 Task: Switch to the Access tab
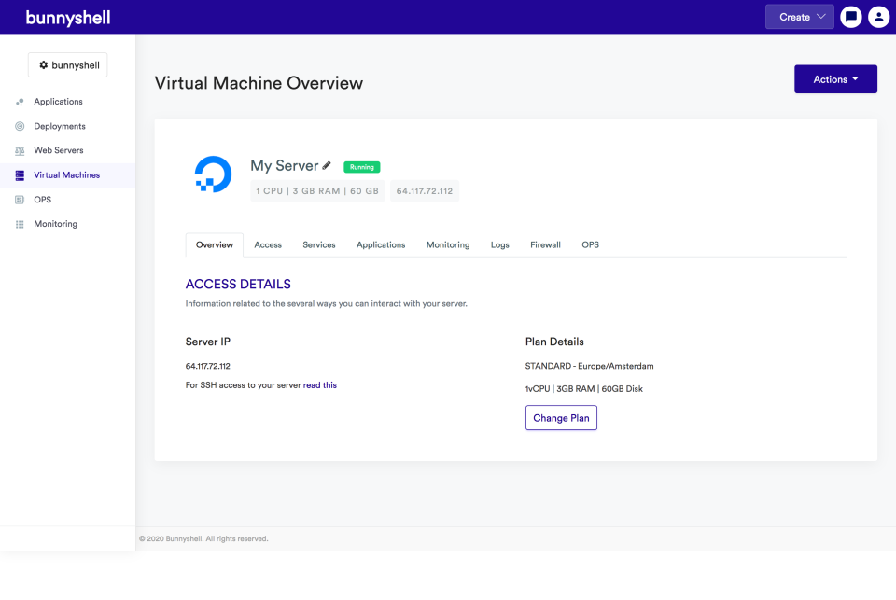click(x=268, y=244)
